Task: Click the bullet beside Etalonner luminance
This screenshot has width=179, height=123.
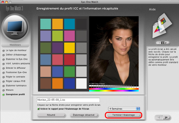Action: pyautogui.click(x=4, y=86)
